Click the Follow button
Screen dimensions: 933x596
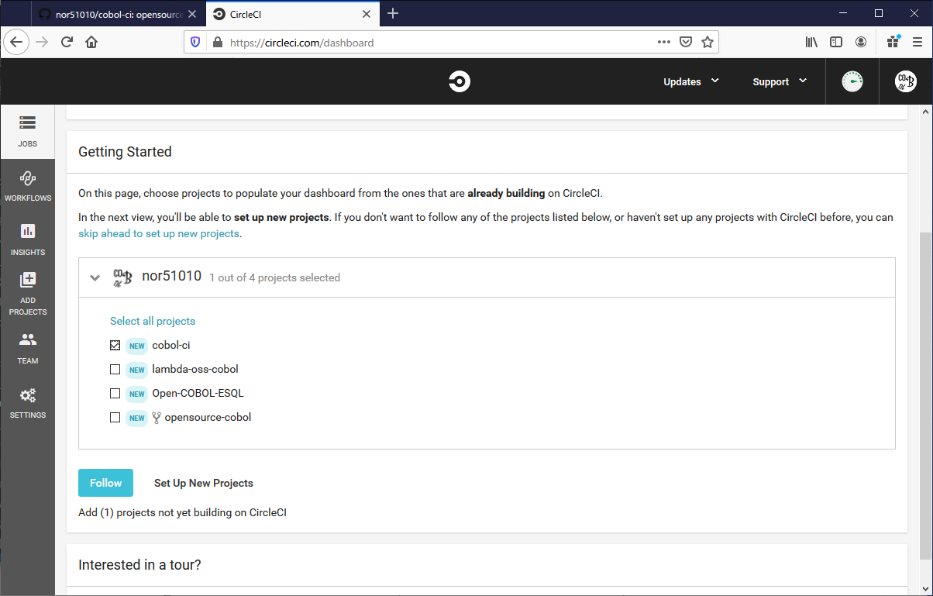pos(105,483)
